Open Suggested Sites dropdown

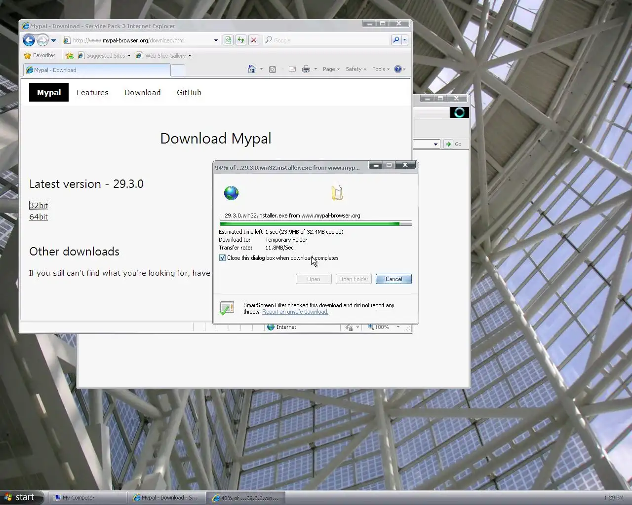coord(104,56)
